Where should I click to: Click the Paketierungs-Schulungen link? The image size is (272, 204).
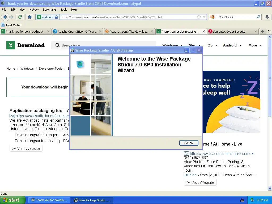click(x=36, y=135)
